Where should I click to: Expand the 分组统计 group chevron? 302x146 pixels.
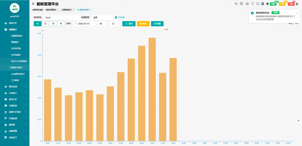(26, 93)
